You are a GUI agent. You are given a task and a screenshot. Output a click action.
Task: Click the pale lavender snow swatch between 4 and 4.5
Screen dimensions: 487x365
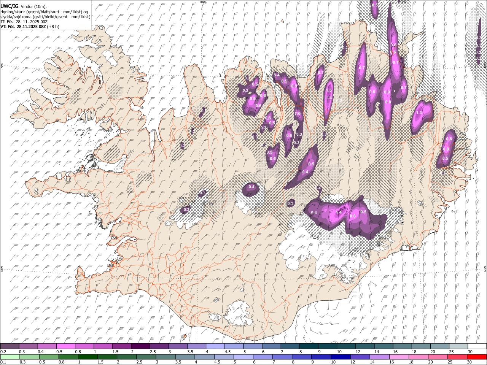click(215, 346)
